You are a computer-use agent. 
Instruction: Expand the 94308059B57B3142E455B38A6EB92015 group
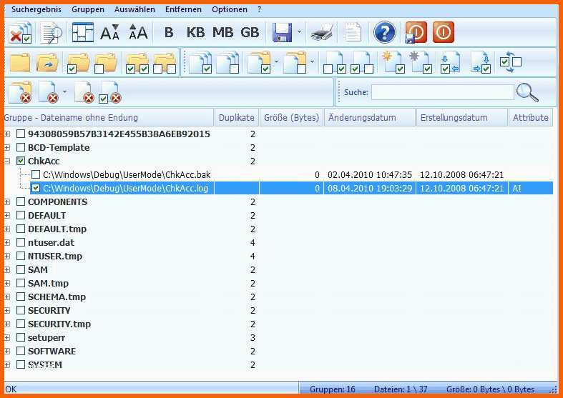coord(7,134)
